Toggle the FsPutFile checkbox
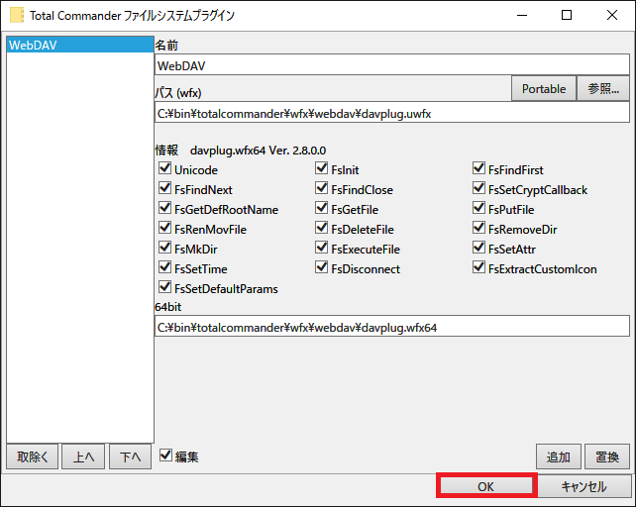Image resolution: width=636 pixels, height=507 pixels. 478,208
